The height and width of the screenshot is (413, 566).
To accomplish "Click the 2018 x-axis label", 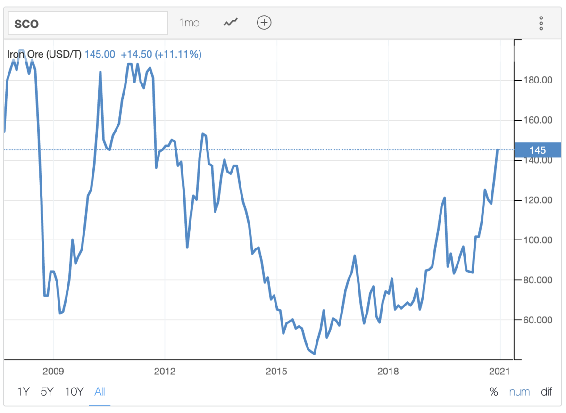I will 388,371.
